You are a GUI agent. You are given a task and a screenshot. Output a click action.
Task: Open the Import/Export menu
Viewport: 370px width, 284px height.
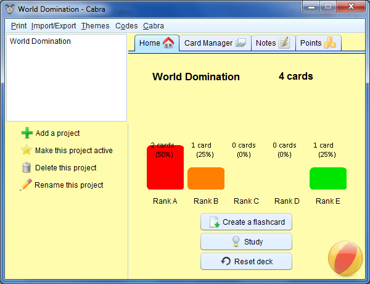[54, 26]
